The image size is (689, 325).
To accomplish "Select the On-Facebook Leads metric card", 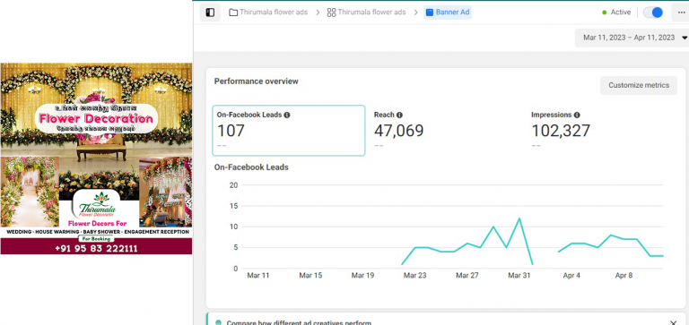I will pos(289,130).
